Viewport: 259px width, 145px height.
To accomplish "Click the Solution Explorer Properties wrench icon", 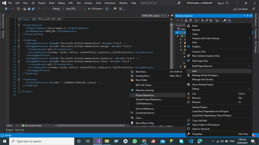I will [x=225, y=20].
